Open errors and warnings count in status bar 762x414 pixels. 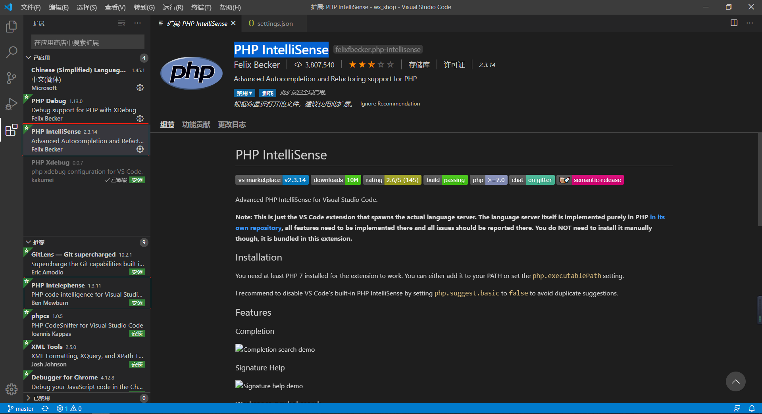coord(69,408)
